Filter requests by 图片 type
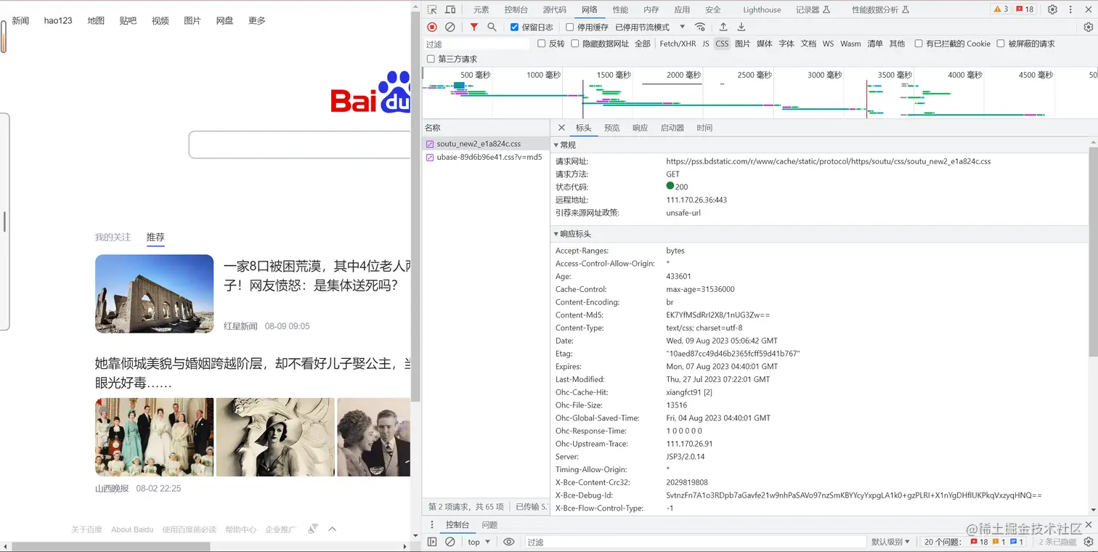Image resolution: width=1098 pixels, height=552 pixels. 743,44
